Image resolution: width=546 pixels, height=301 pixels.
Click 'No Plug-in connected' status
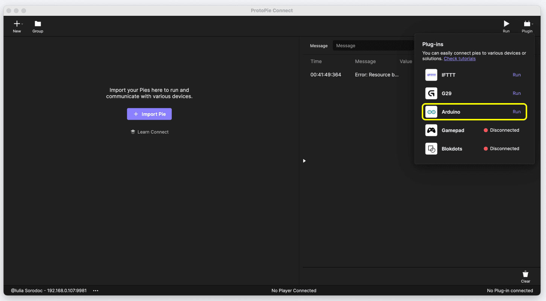coord(510,290)
